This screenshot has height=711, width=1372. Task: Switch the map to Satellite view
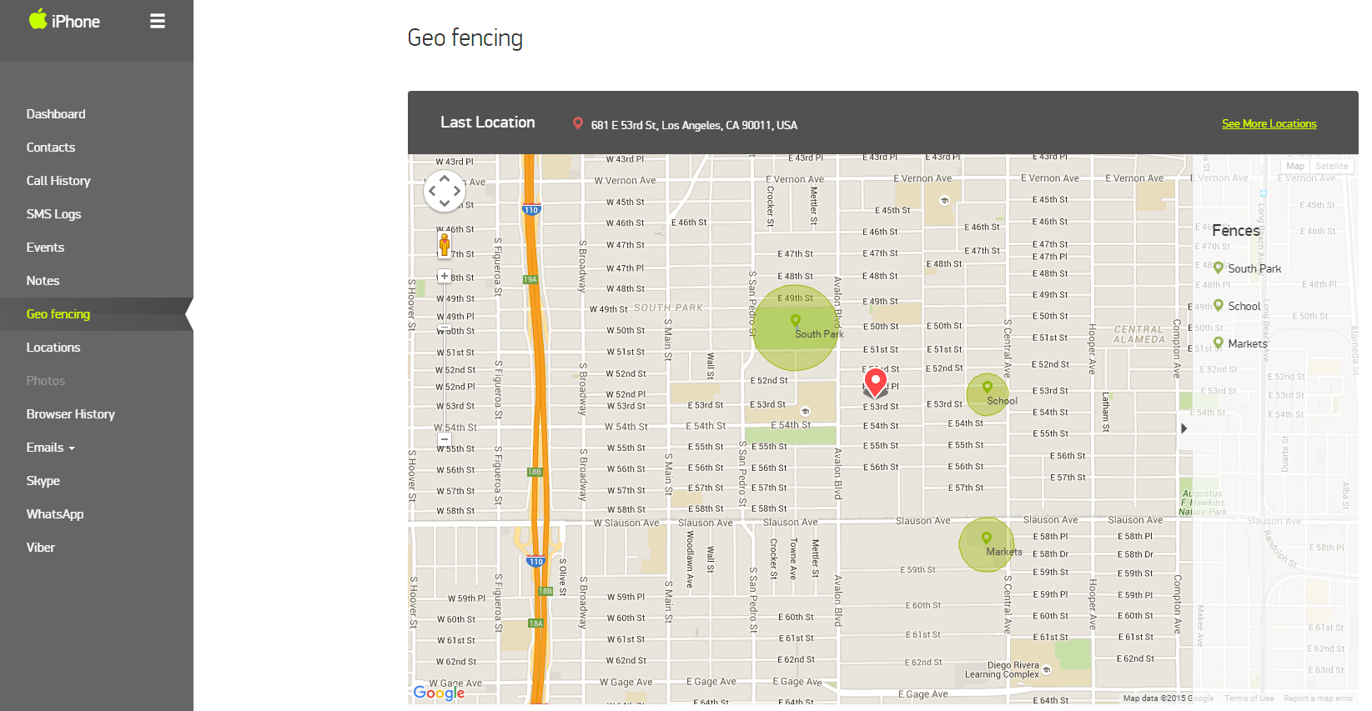(x=1331, y=166)
